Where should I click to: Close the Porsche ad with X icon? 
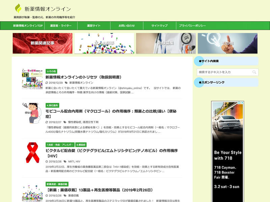point(242,103)
